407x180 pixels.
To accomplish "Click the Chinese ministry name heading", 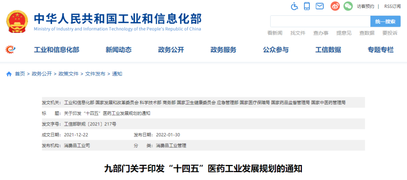I will [x=118, y=18].
